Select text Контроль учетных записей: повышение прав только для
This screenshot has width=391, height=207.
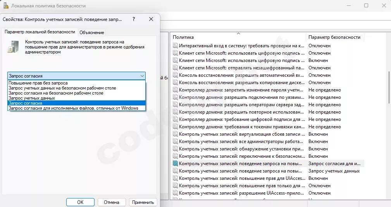pos(242,186)
